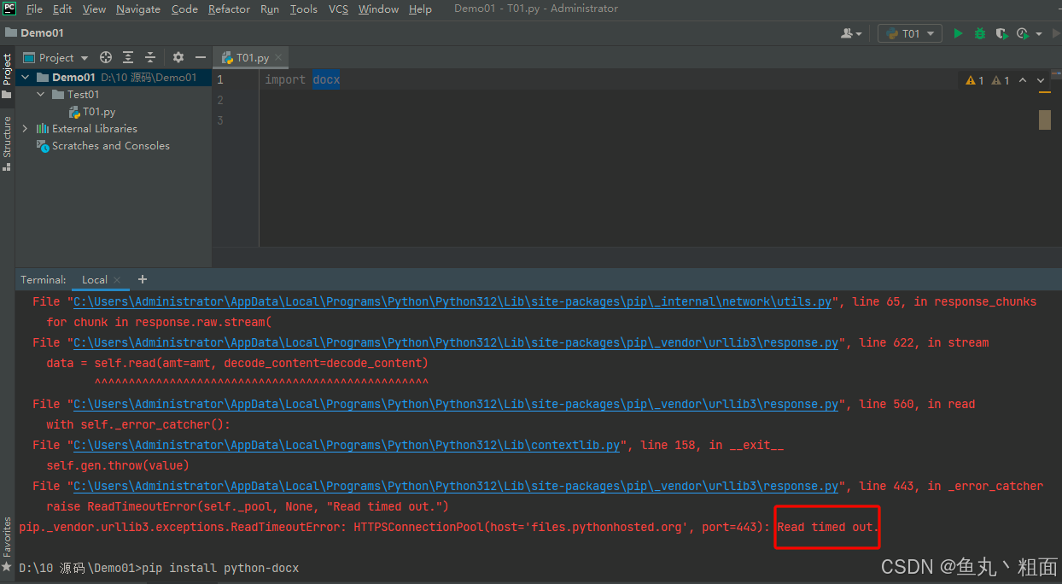
Task: Add a new terminal session
Action: click(x=142, y=279)
